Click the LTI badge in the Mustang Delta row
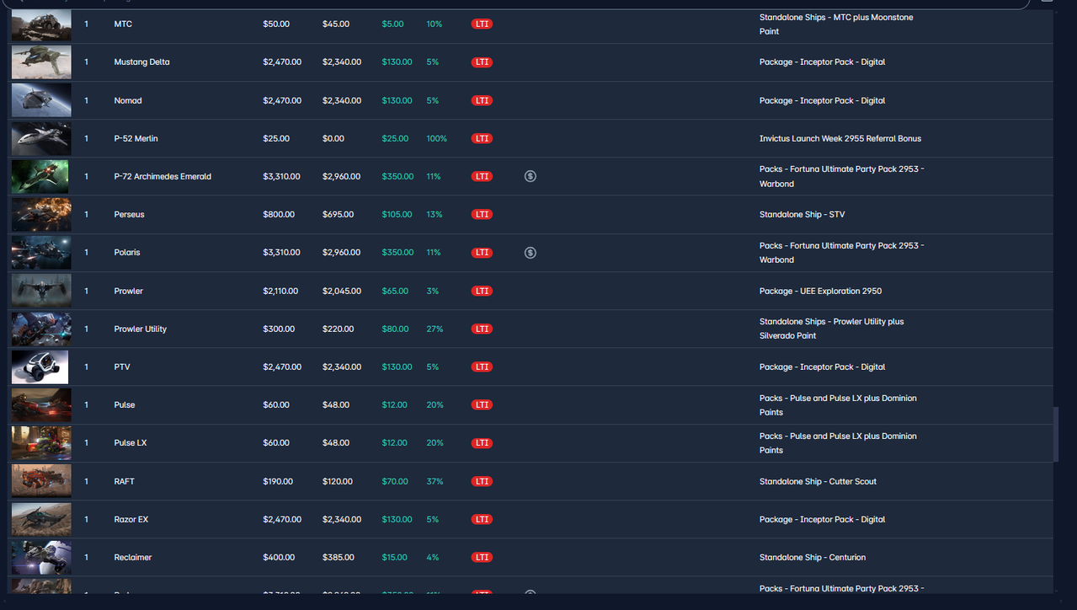1077x610 pixels. pos(482,62)
